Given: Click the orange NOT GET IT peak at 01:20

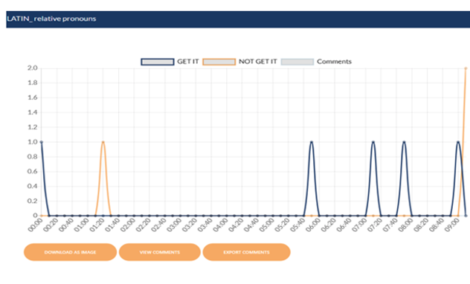Looking at the screenshot, I should pyautogui.click(x=103, y=142).
